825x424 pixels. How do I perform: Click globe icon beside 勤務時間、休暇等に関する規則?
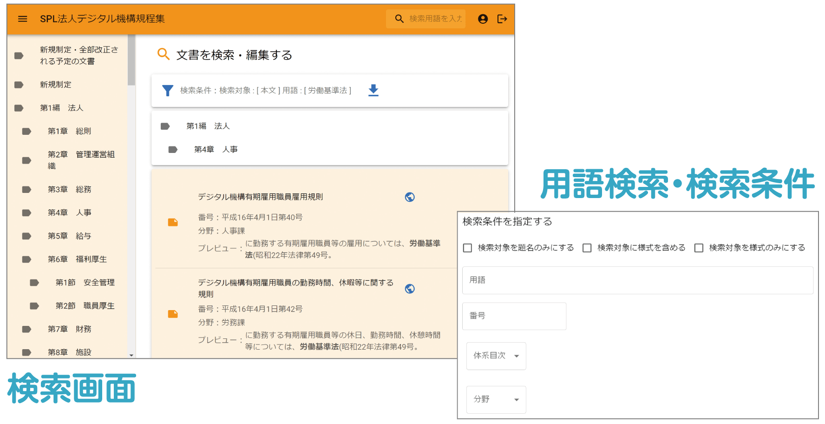coord(409,289)
